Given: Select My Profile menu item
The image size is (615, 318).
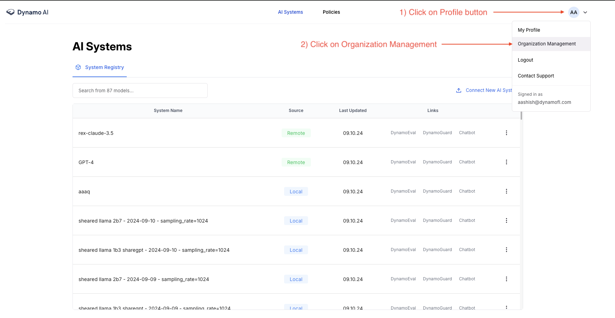Looking at the screenshot, I should (x=529, y=30).
